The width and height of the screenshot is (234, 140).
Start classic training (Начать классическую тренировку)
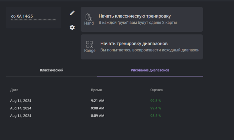135,16
